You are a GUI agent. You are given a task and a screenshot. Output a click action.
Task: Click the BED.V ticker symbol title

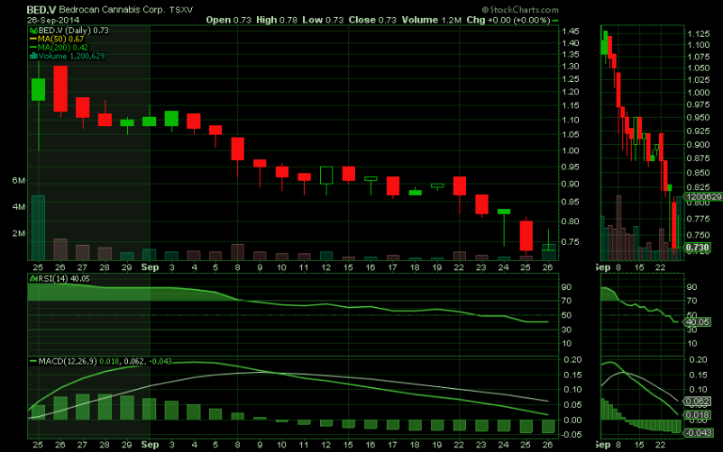17,7
